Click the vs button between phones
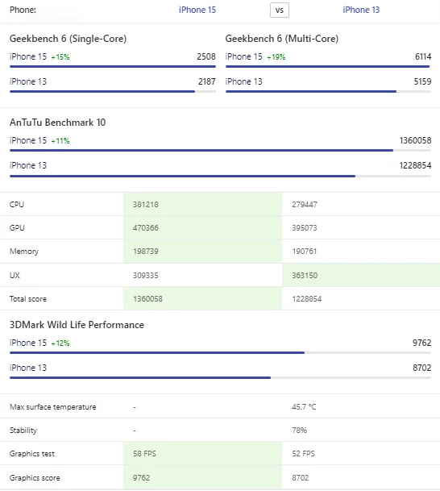Viewport: 440px width, 491px height. [x=280, y=10]
